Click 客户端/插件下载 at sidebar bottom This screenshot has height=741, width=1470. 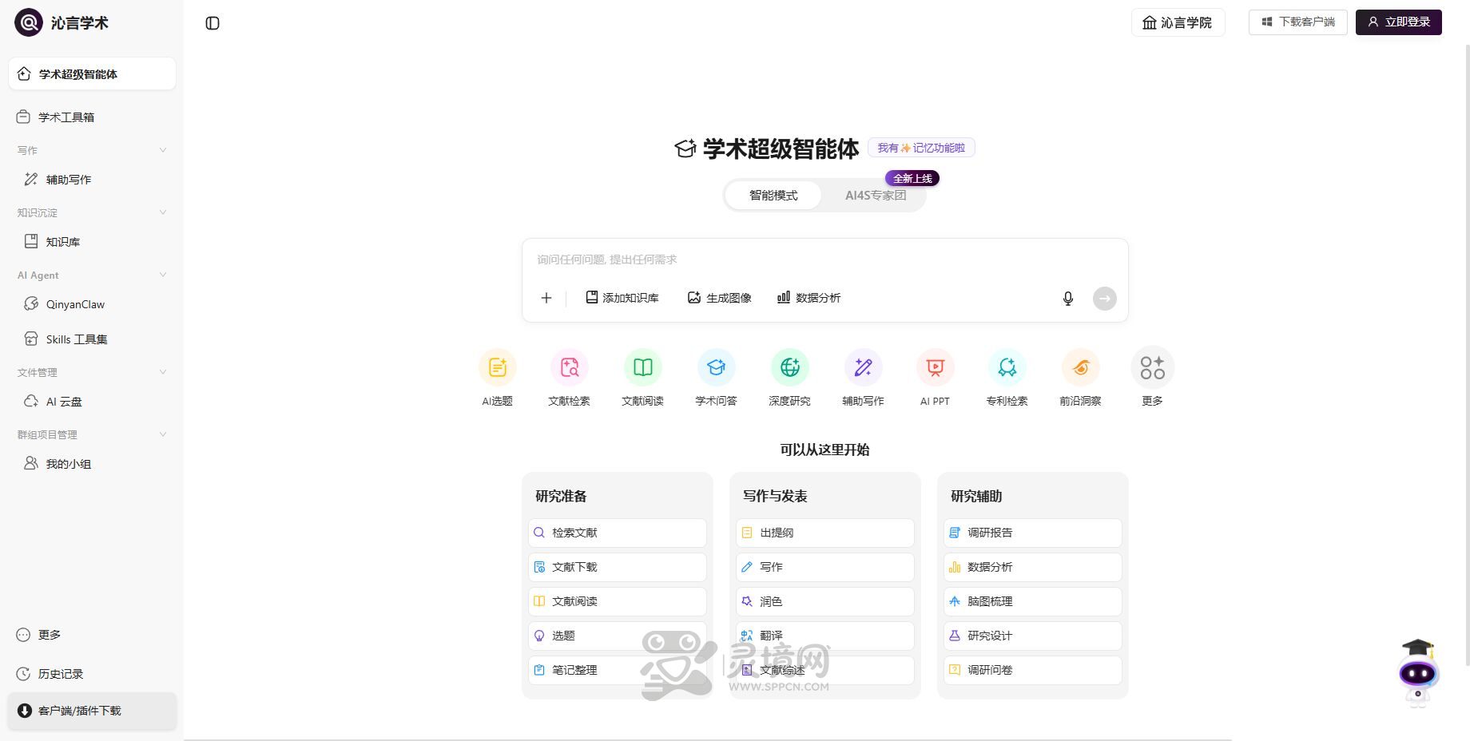(x=92, y=711)
